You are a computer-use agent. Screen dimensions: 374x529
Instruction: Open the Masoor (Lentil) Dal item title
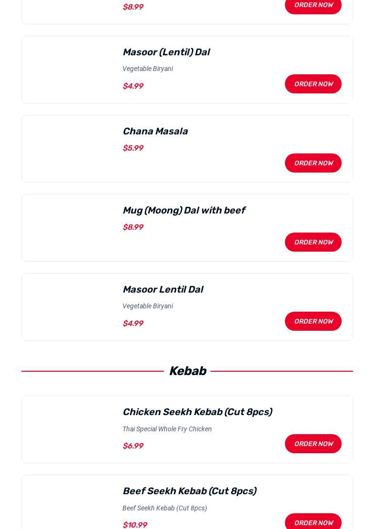tap(166, 52)
